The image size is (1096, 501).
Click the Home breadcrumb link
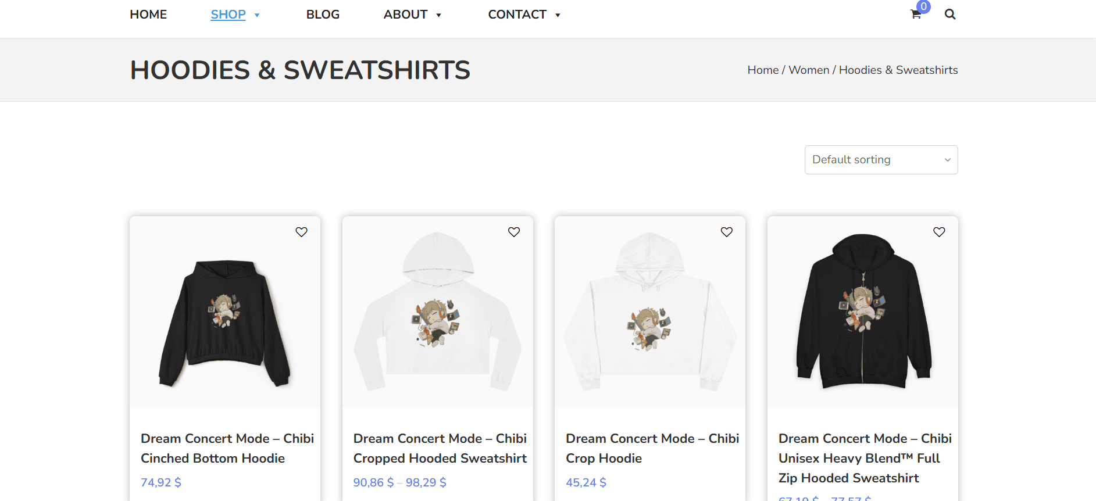763,70
